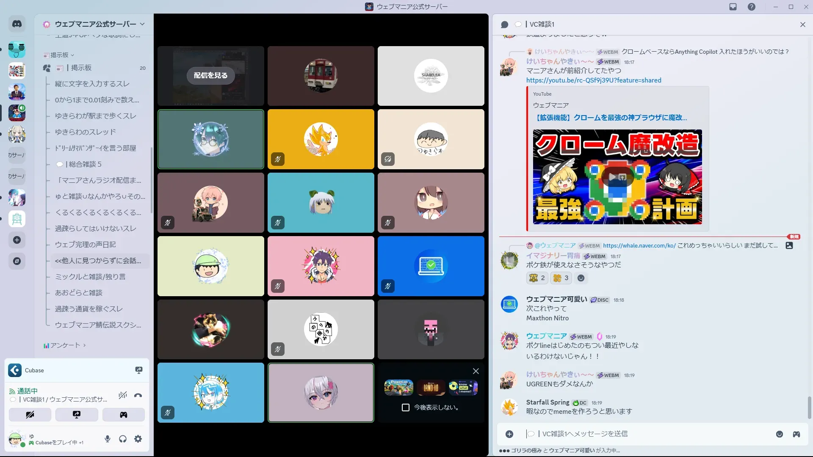Toggle noise suppression icon
Screen dimensions: 813x457
click(x=123, y=396)
